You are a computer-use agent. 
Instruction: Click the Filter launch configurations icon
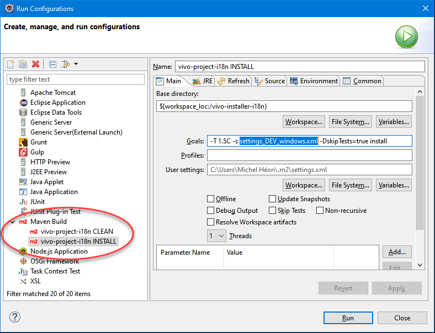click(66, 64)
